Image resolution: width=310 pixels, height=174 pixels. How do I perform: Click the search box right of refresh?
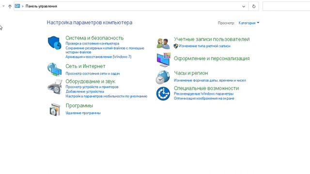click(x=286, y=6)
